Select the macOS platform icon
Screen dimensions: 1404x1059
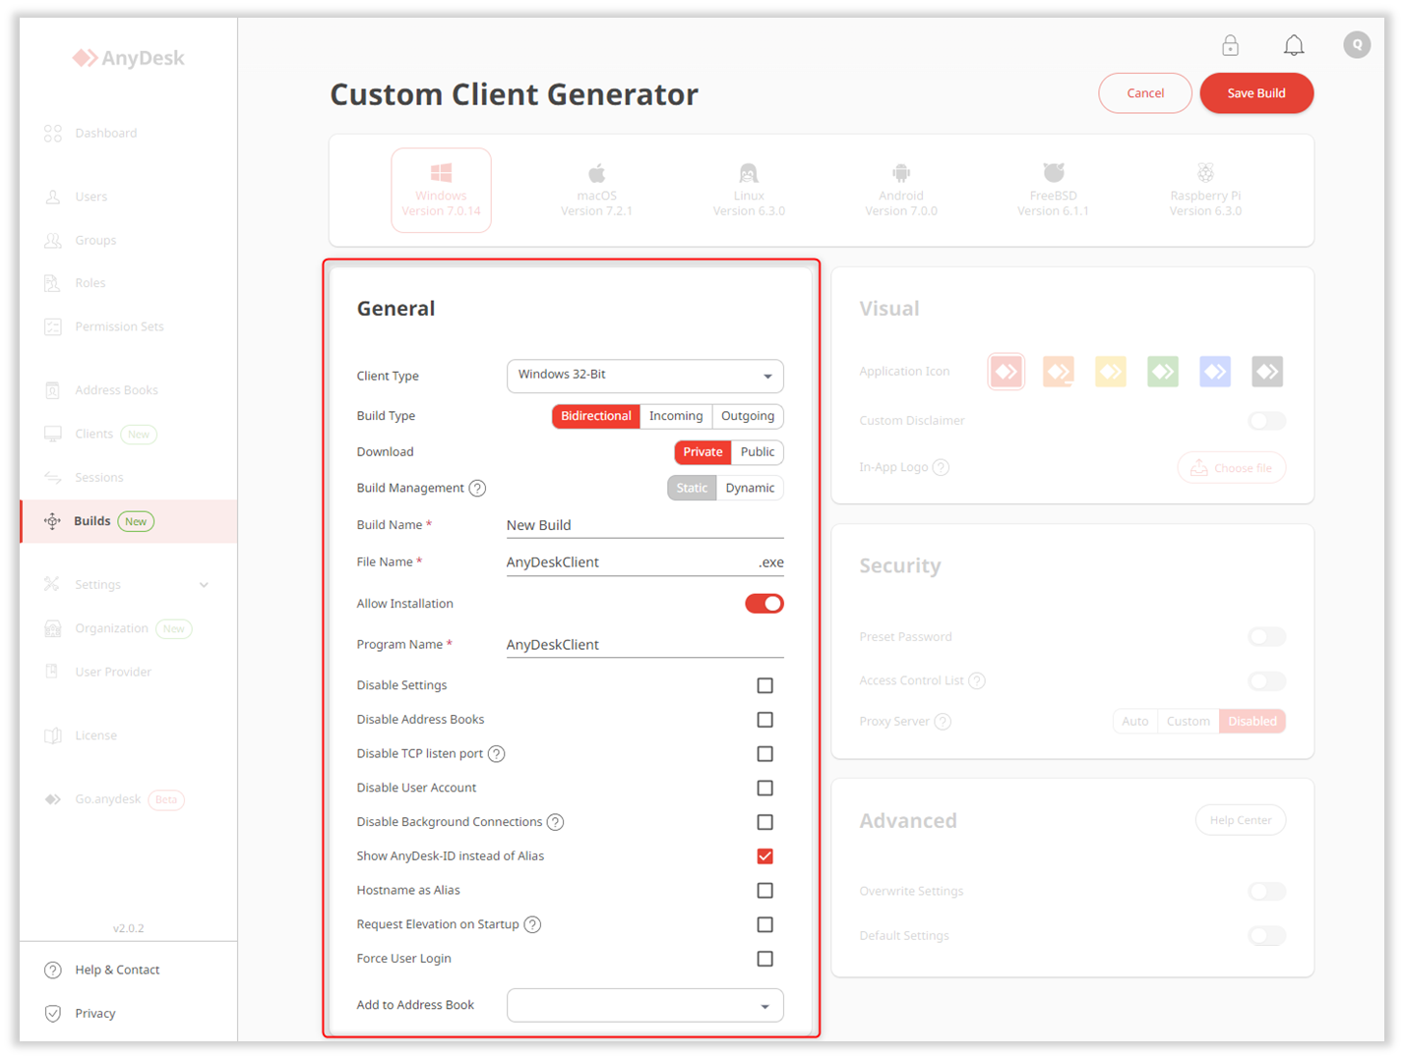click(x=596, y=174)
